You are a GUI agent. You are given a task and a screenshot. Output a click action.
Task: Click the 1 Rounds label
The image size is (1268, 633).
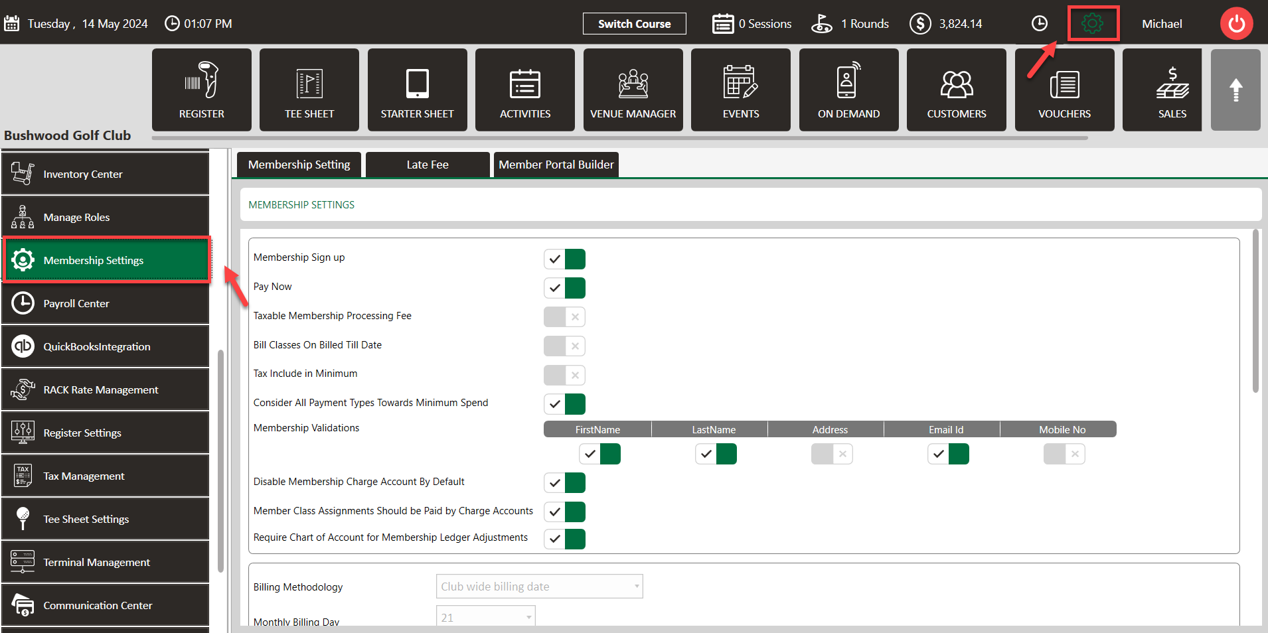pyautogui.click(x=864, y=24)
